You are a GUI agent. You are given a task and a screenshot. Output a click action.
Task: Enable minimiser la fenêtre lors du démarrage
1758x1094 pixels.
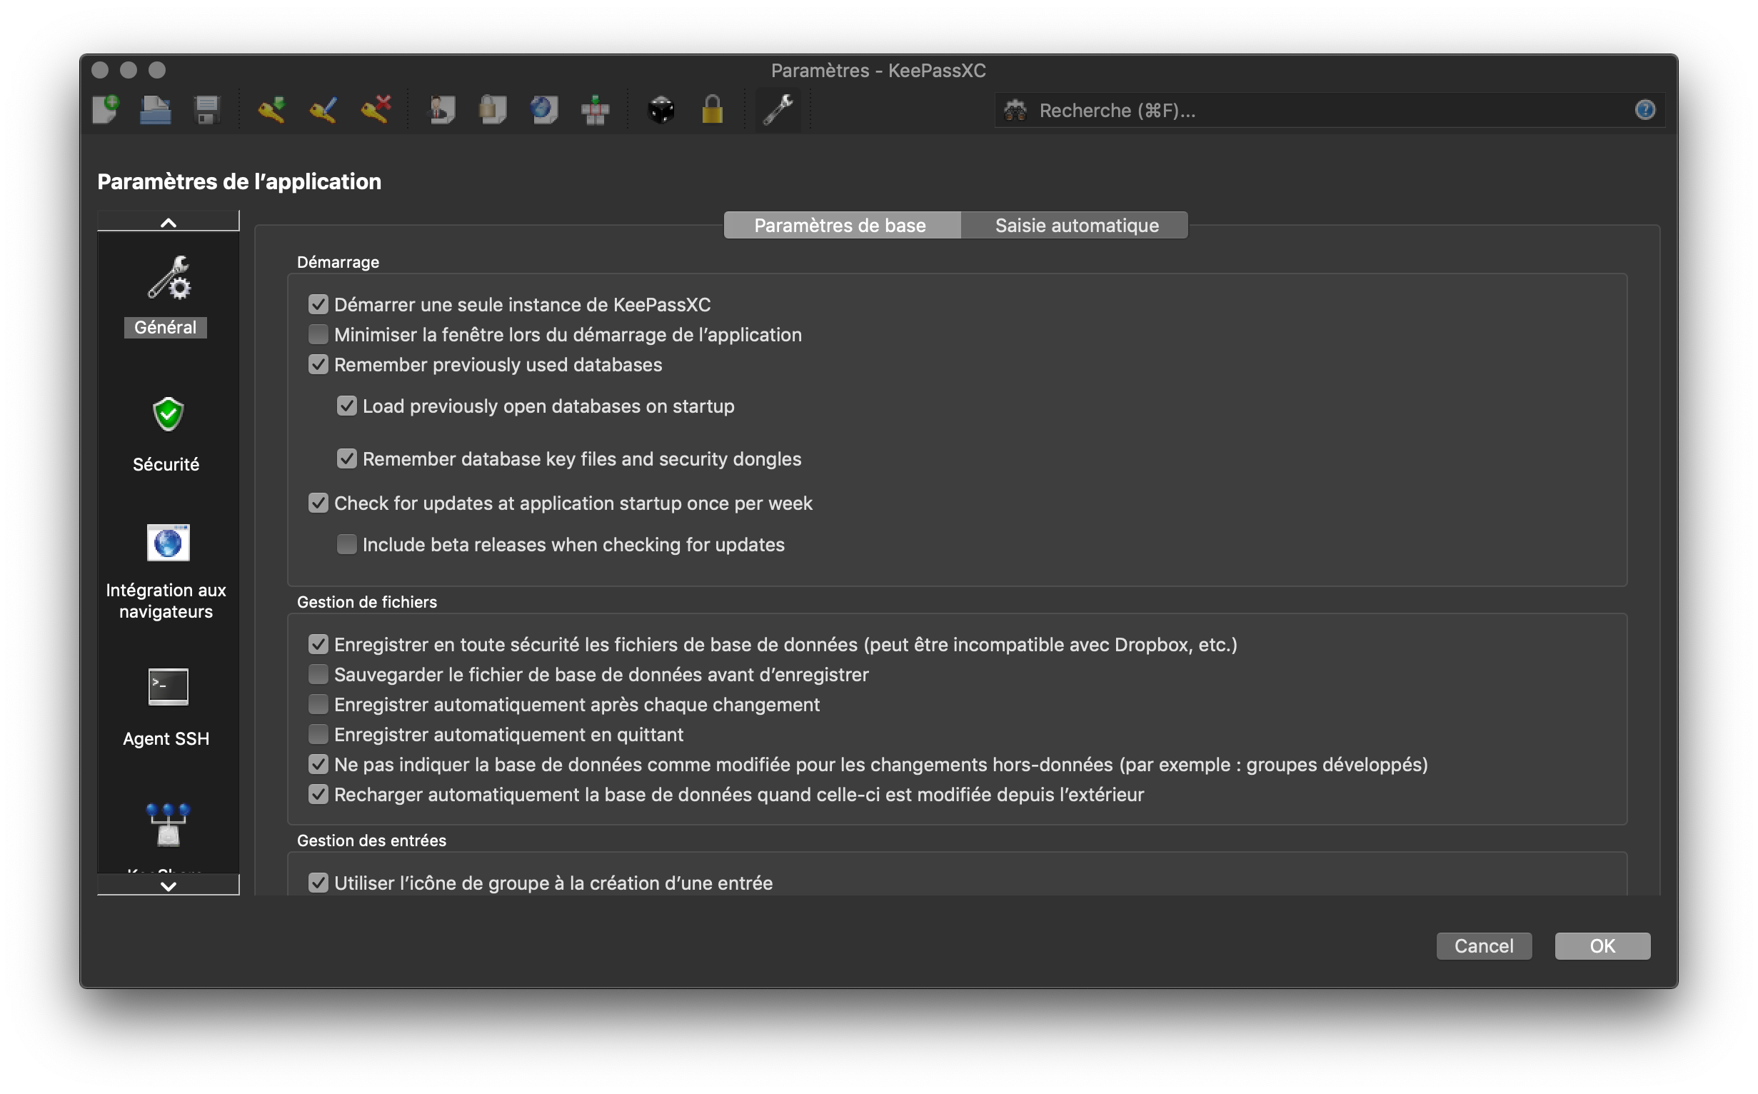pos(318,334)
